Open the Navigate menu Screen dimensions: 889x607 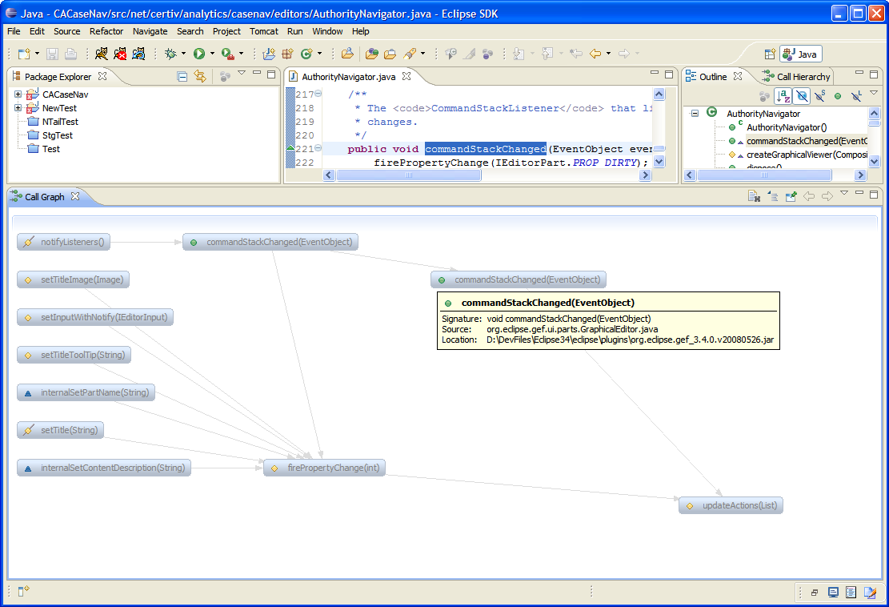coord(150,31)
